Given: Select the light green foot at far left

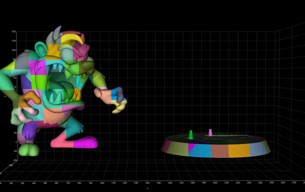Looking at the screenshot, I should coord(29,150).
